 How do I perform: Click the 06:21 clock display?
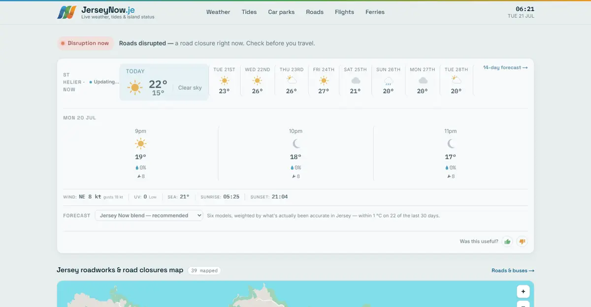tap(525, 9)
